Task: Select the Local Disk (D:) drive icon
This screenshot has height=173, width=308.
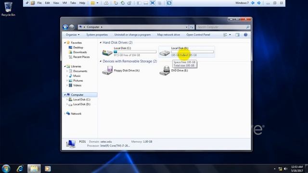Action: 165,52
